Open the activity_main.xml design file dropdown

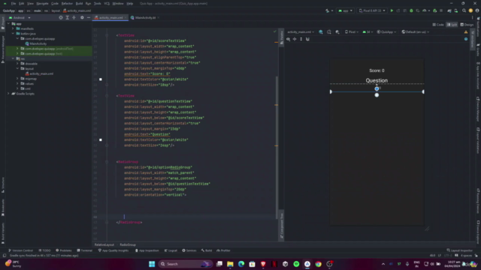[301, 31]
